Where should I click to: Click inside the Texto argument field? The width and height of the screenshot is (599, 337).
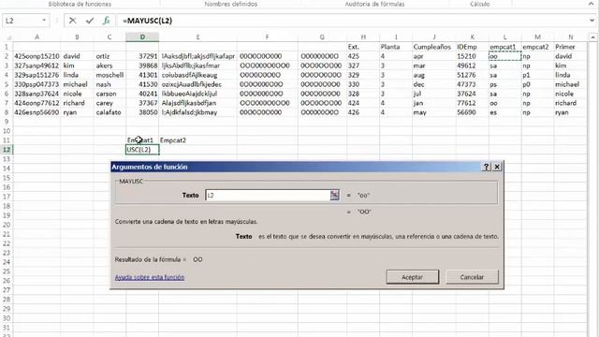click(x=268, y=196)
